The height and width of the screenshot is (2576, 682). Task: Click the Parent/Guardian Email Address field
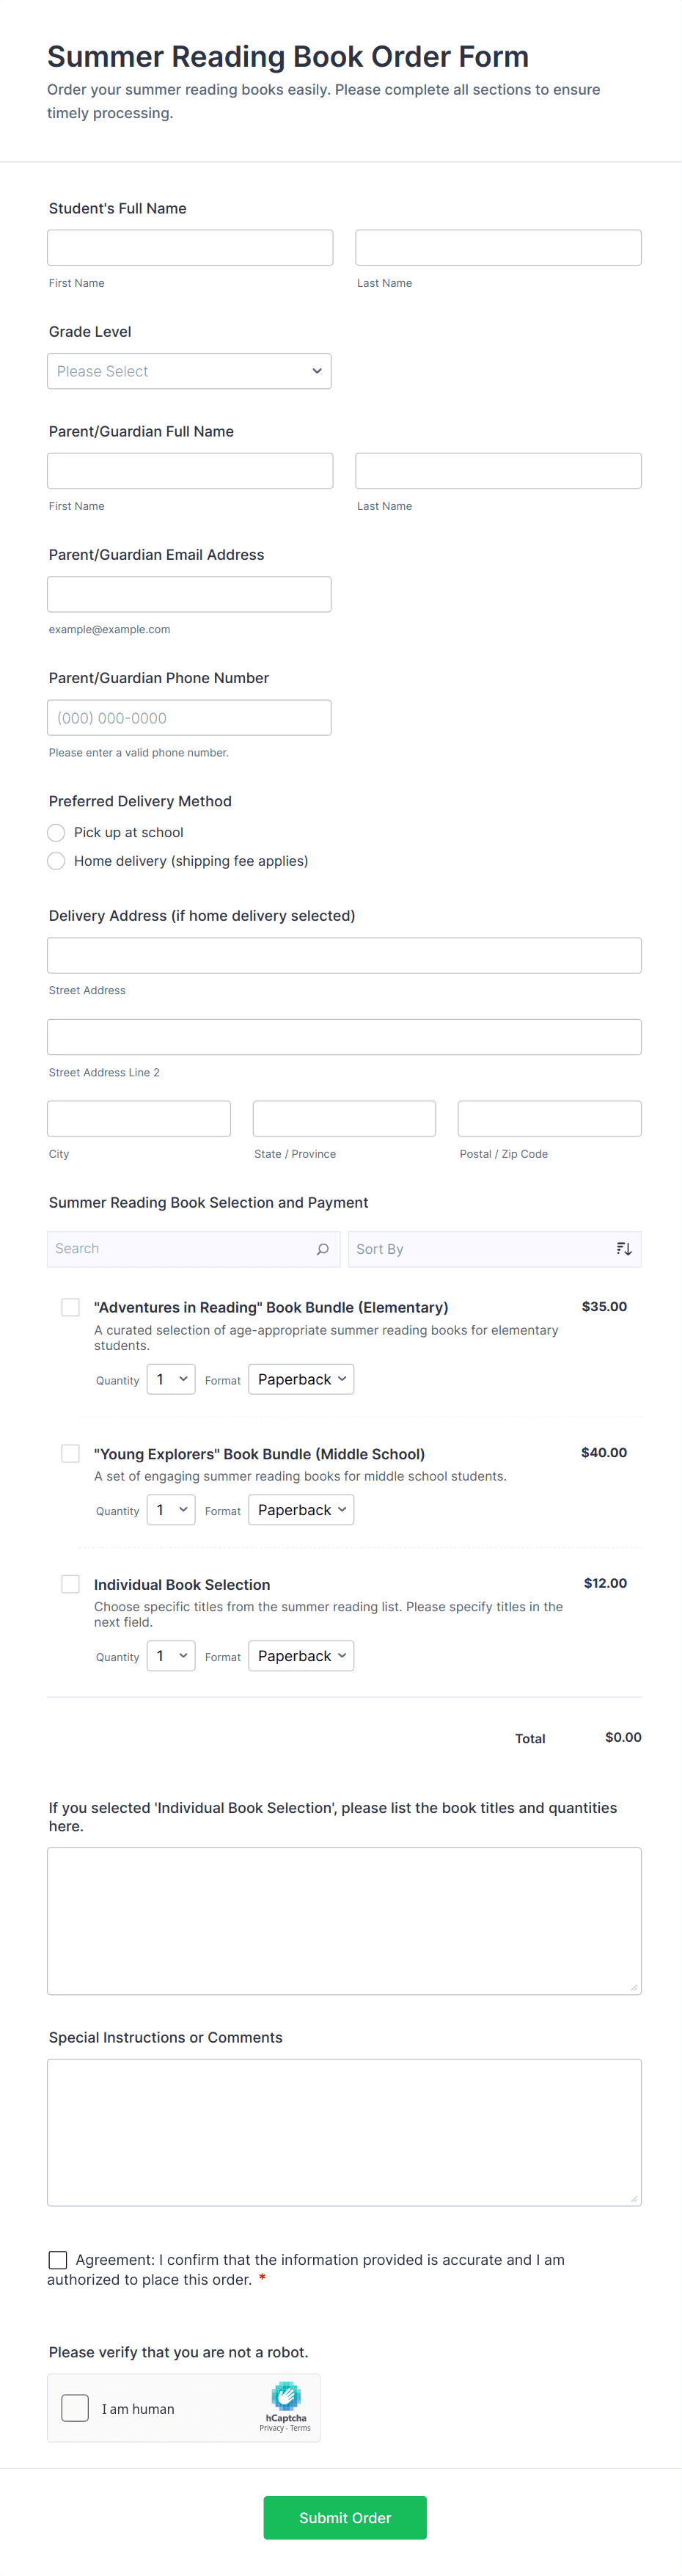pyautogui.click(x=189, y=594)
